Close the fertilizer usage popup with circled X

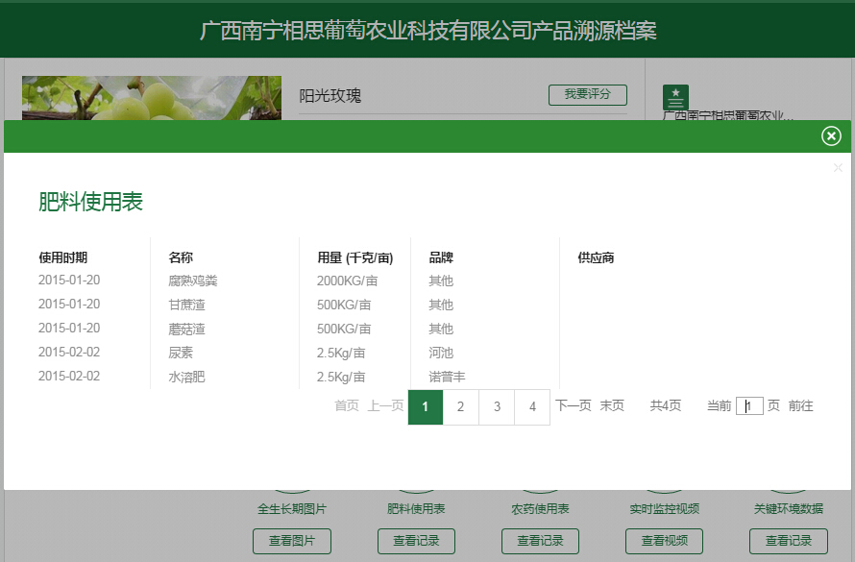point(831,136)
